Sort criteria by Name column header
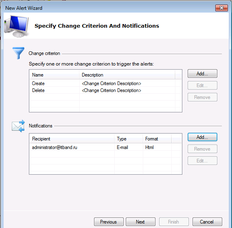The height and width of the screenshot is (228, 232). click(54, 75)
